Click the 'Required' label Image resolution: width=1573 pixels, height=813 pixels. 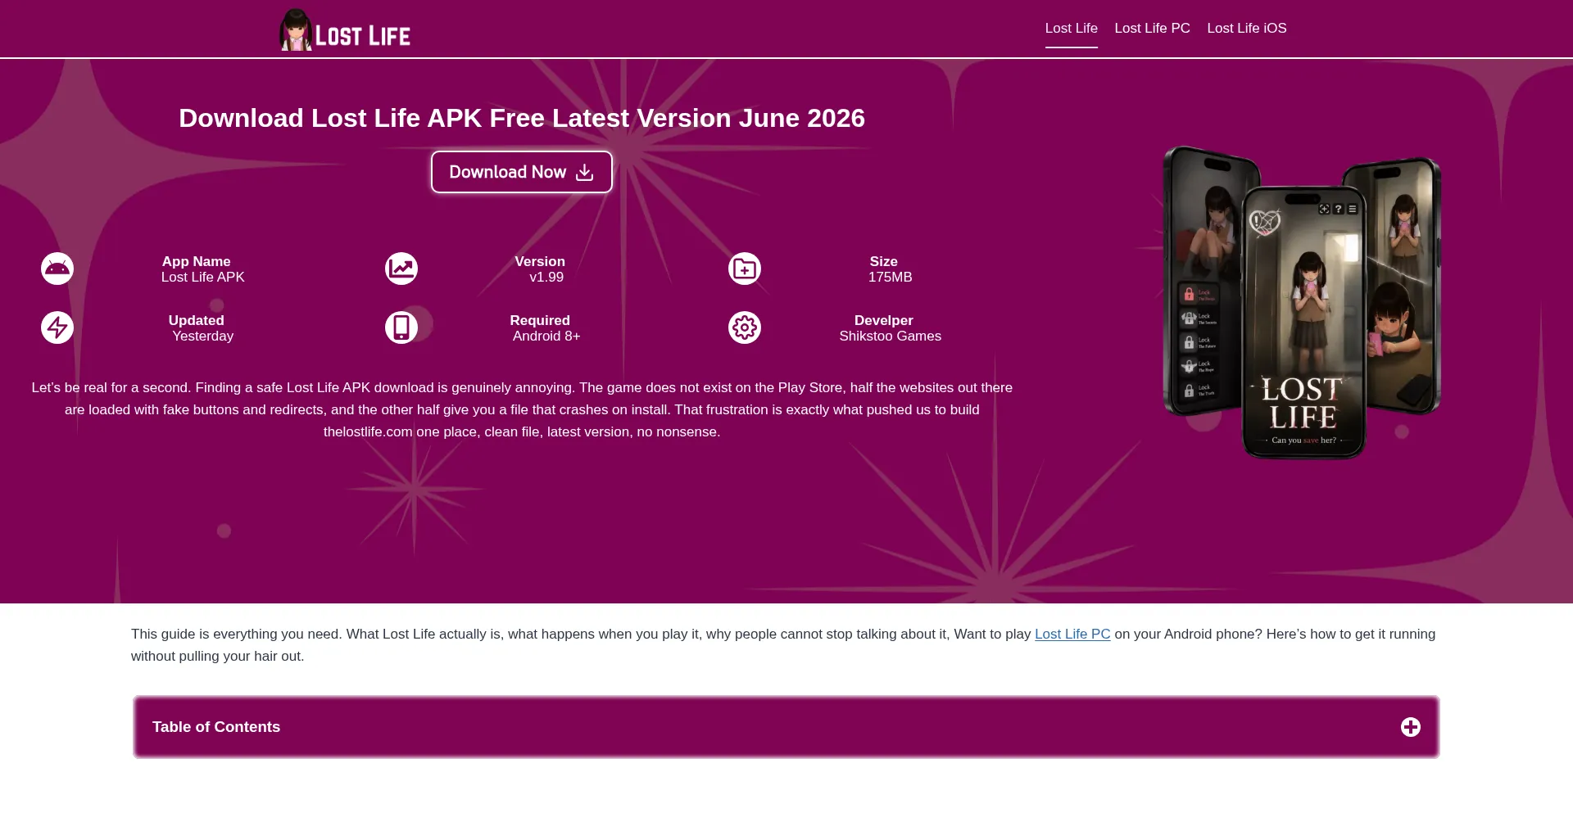540,320
